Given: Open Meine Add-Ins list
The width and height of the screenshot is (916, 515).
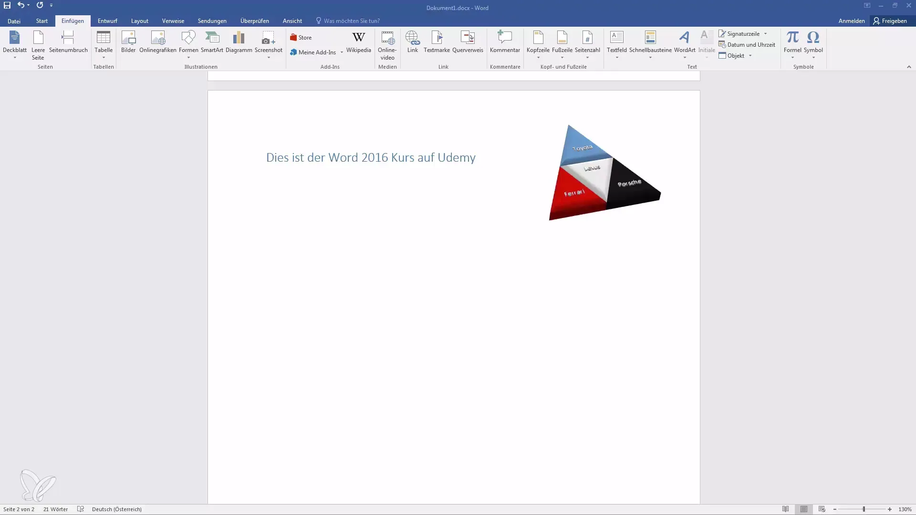Looking at the screenshot, I should (x=313, y=52).
